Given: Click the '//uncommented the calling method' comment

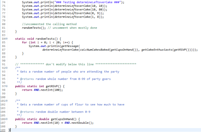Looking at the screenshot, I should pos(49,24).
